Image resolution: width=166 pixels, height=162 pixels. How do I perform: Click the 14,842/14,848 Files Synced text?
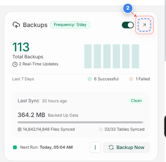[x=49, y=129]
